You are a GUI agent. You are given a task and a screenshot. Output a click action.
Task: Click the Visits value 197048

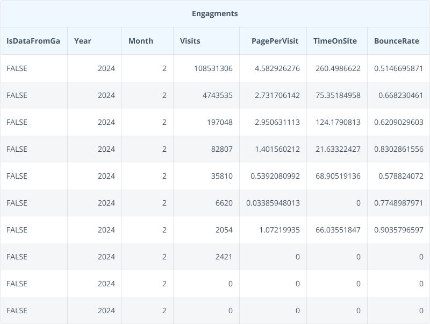(x=220, y=122)
